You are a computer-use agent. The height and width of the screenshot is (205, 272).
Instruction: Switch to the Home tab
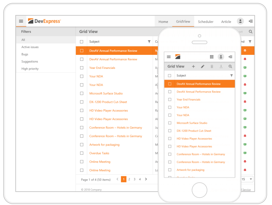pos(163,22)
